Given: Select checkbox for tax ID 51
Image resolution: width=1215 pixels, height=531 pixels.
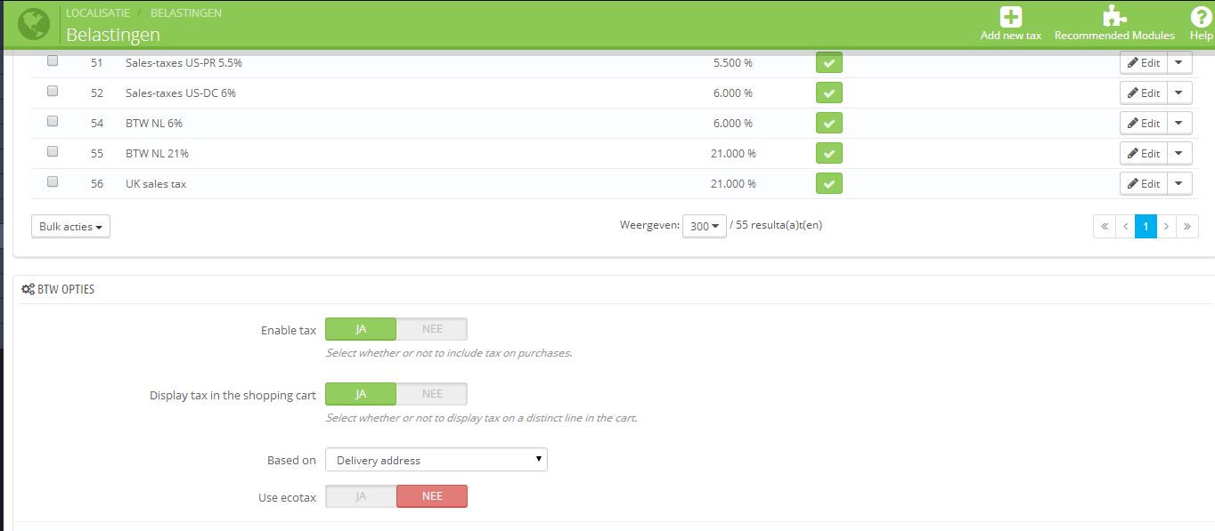Looking at the screenshot, I should [53, 61].
